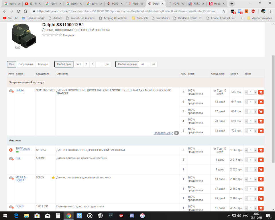275x220 pixels.
Task: Select 'до 1' day delivery filter
Action: pos(78,64)
